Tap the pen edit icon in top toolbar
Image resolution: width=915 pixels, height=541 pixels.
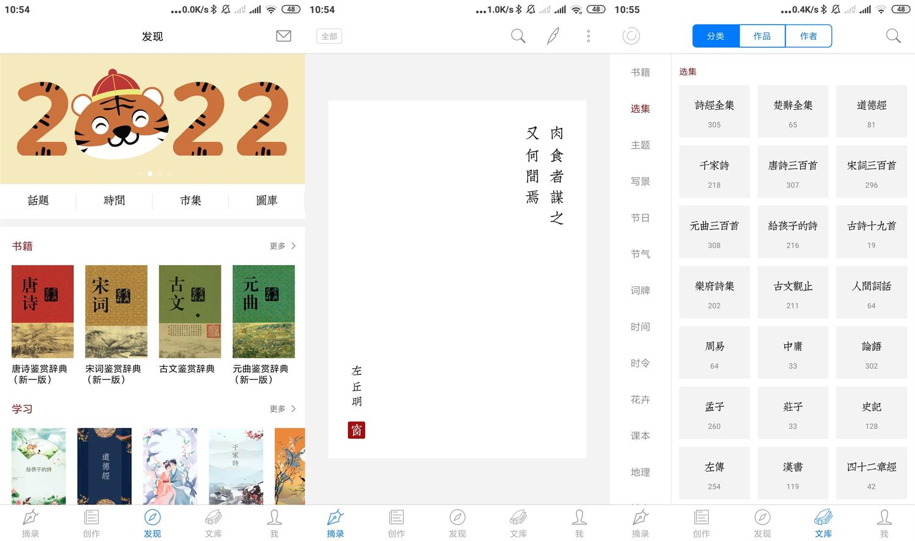point(553,37)
